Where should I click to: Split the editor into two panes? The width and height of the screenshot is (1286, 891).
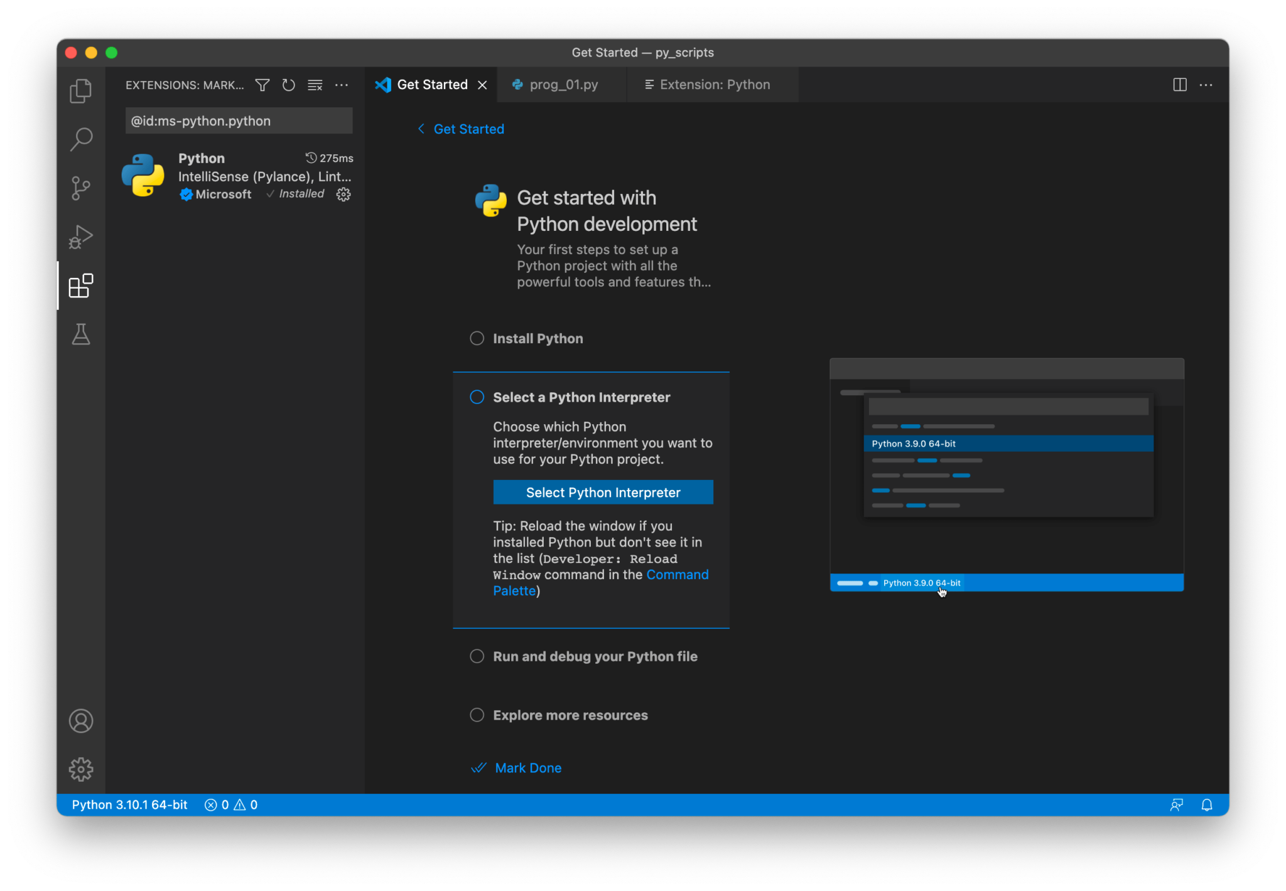click(x=1180, y=85)
